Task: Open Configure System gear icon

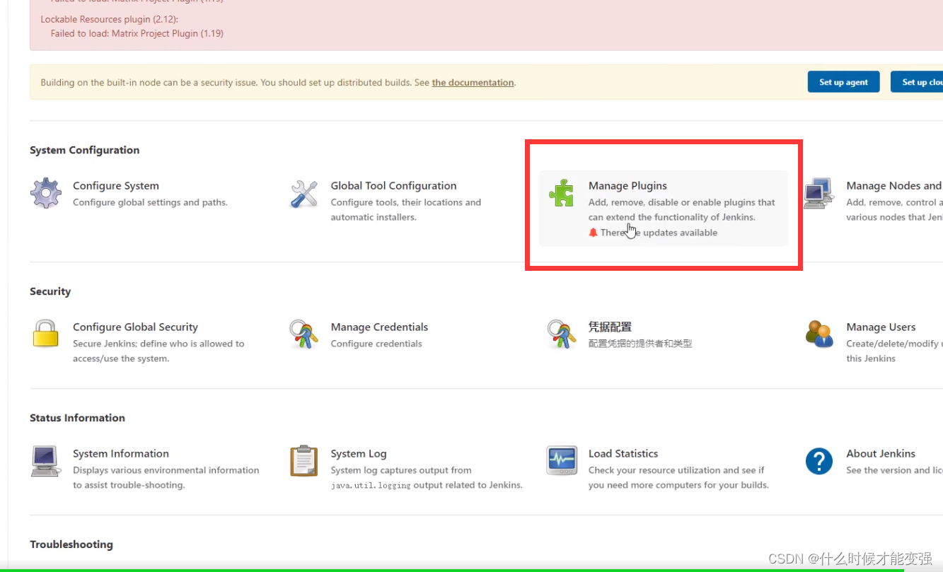Action: (45, 193)
